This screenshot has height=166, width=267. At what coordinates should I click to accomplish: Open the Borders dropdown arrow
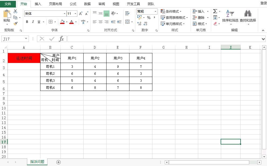click(55, 22)
